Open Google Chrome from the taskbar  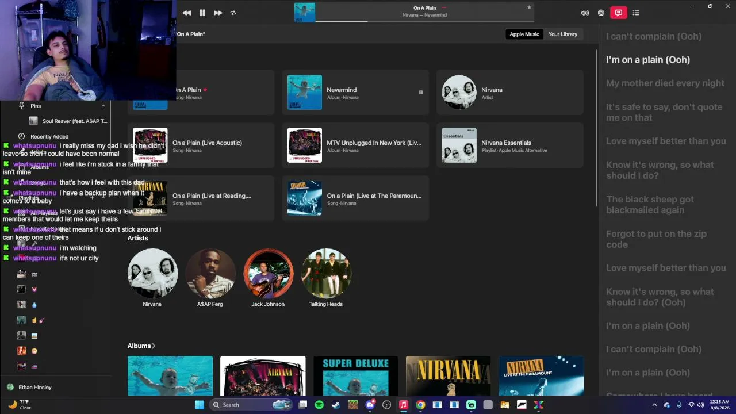click(420, 405)
